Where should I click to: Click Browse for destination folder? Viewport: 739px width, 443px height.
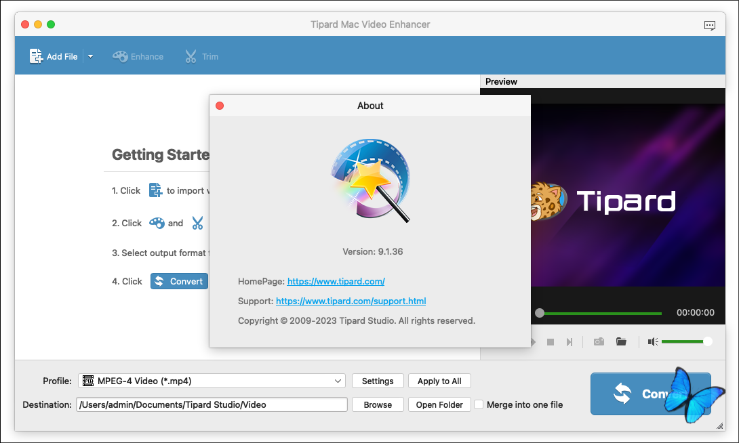(x=378, y=404)
